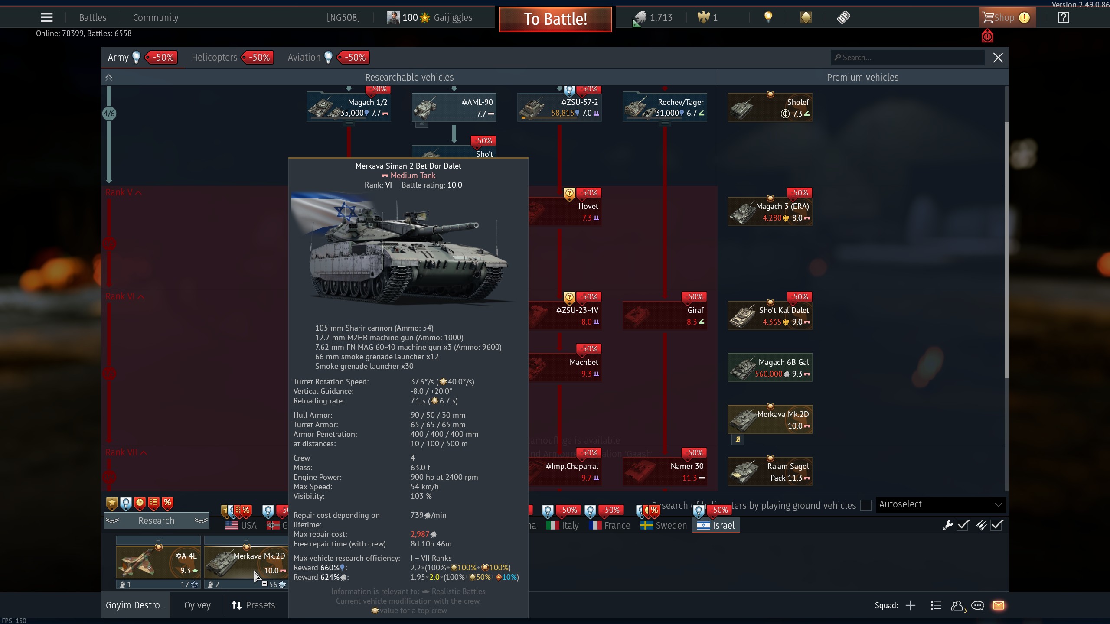
Task: Open the squad list icon
Action: click(x=936, y=605)
